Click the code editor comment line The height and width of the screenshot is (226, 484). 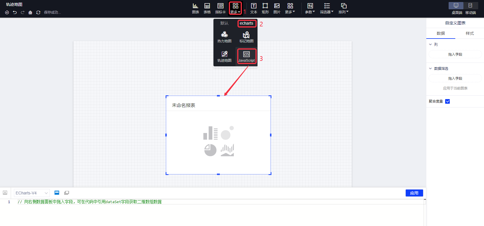(90, 202)
